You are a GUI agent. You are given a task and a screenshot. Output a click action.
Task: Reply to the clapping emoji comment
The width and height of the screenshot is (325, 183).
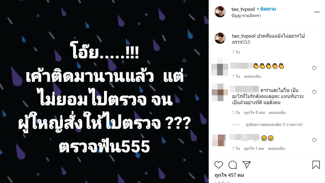(252, 76)
